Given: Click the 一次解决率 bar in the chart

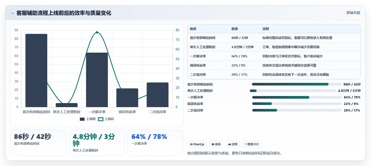Looking at the screenshot, I should pyautogui.click(x=97, y=80).
